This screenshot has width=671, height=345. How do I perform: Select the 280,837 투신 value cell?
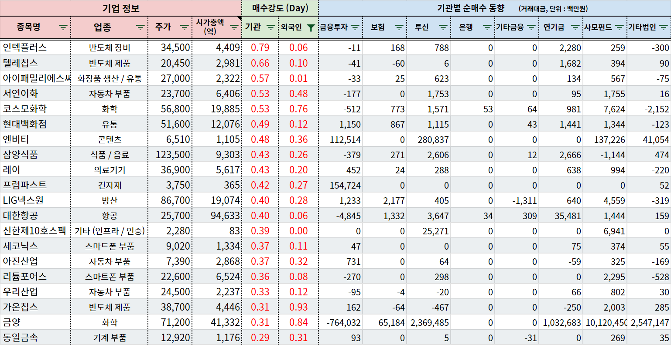[429, 139]
